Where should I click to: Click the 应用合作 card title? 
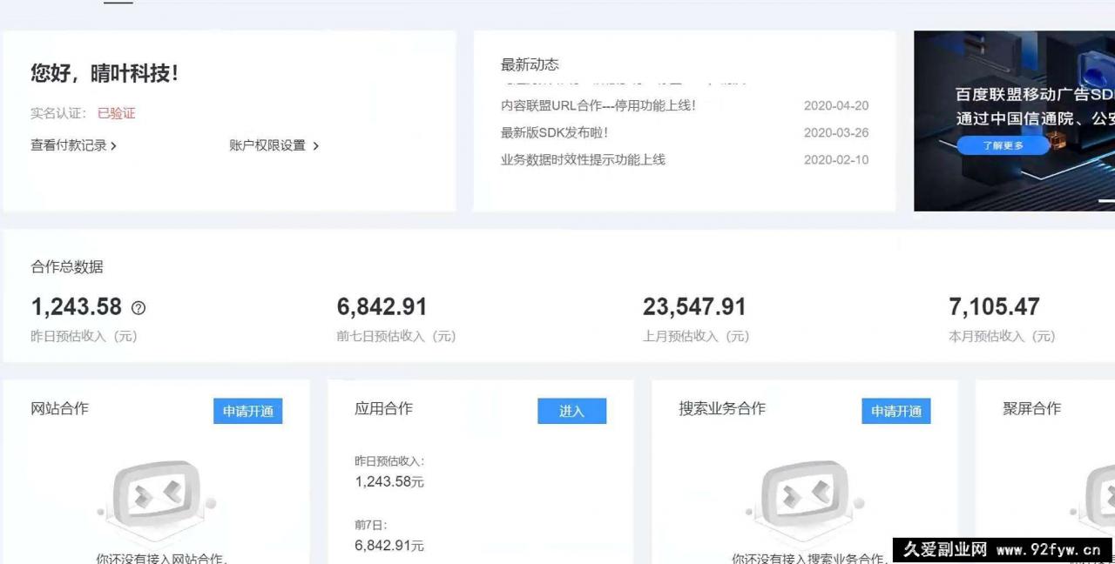coord(383,408)
